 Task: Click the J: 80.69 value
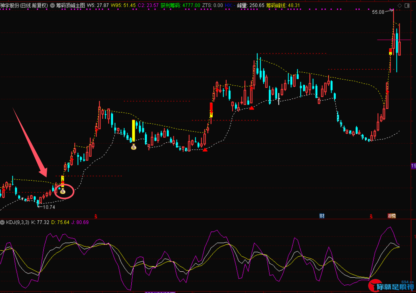pyautogui.click(x=80, y=222)
